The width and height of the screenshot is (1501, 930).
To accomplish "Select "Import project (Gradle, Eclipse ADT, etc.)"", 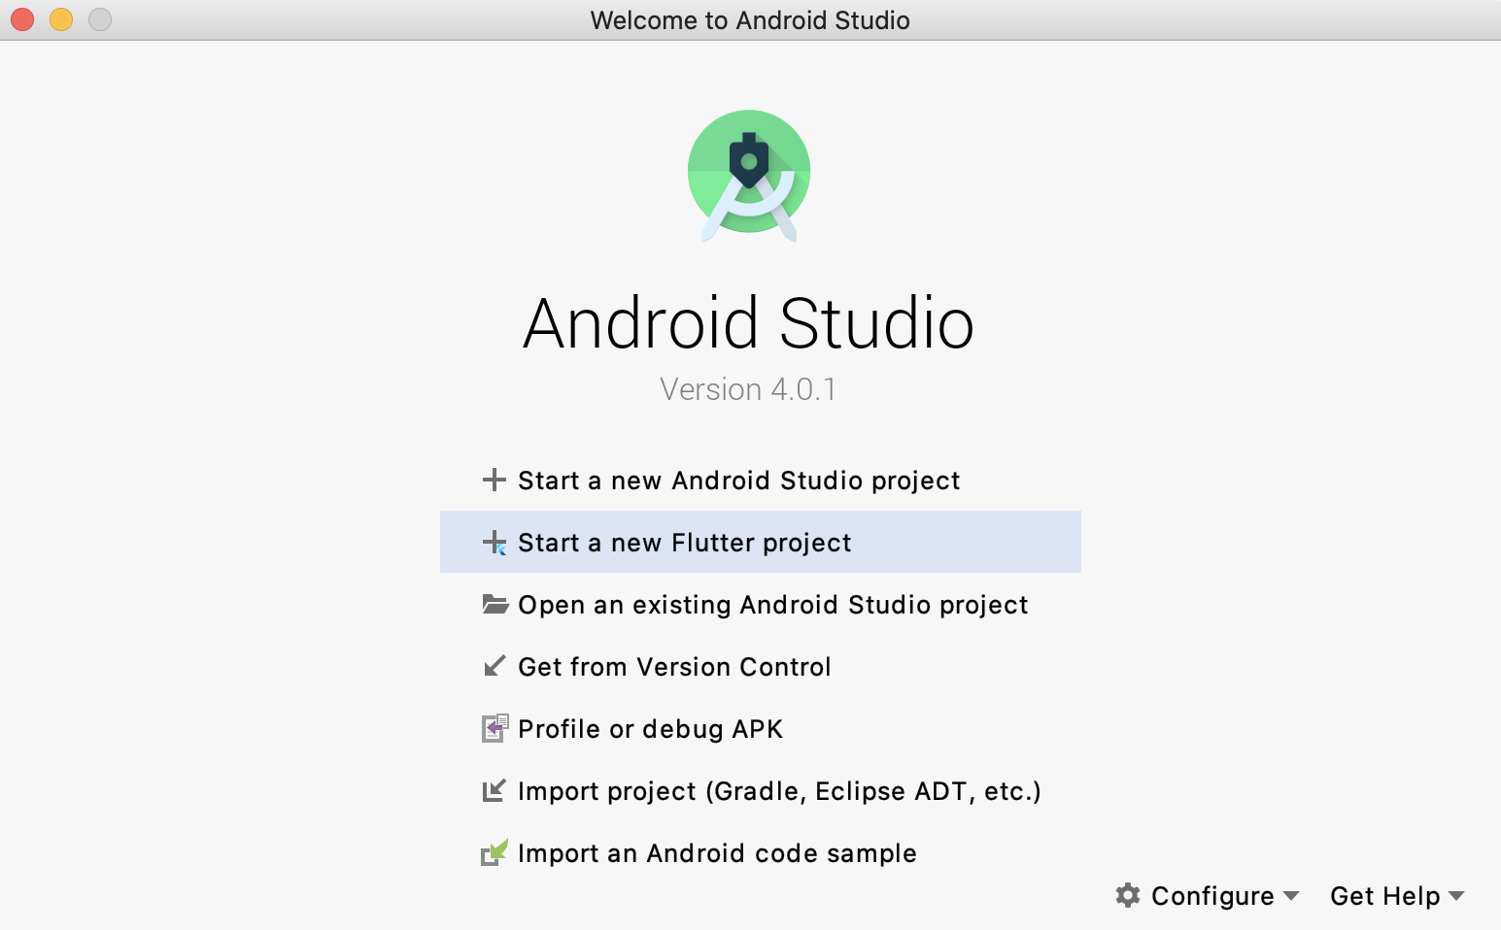I will (779, 791).
